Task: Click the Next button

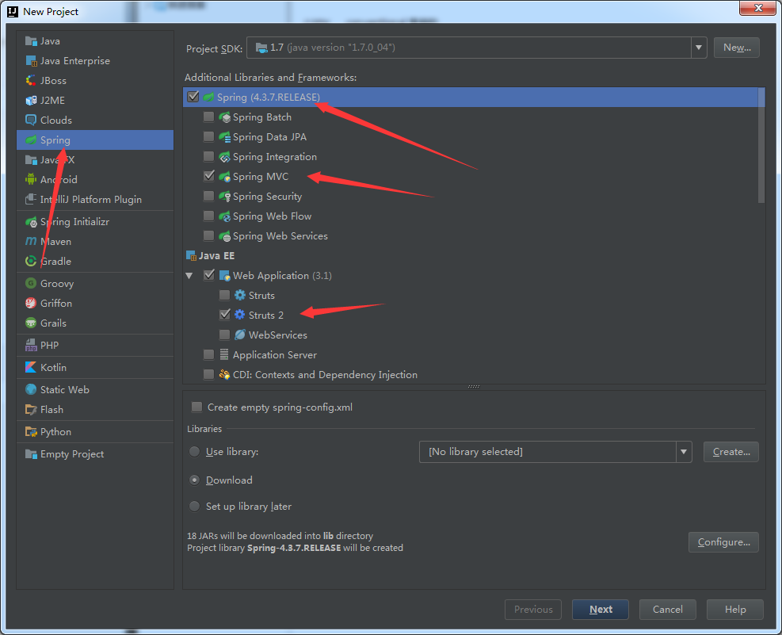Action: 601,609
